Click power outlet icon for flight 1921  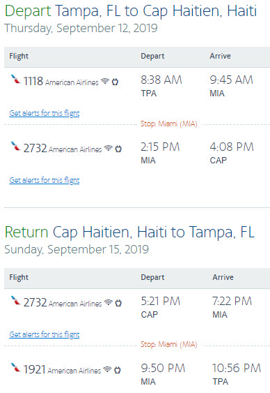(117, 370)
